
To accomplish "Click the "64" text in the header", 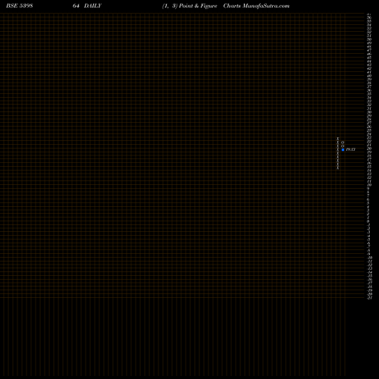I will [76, 6].
